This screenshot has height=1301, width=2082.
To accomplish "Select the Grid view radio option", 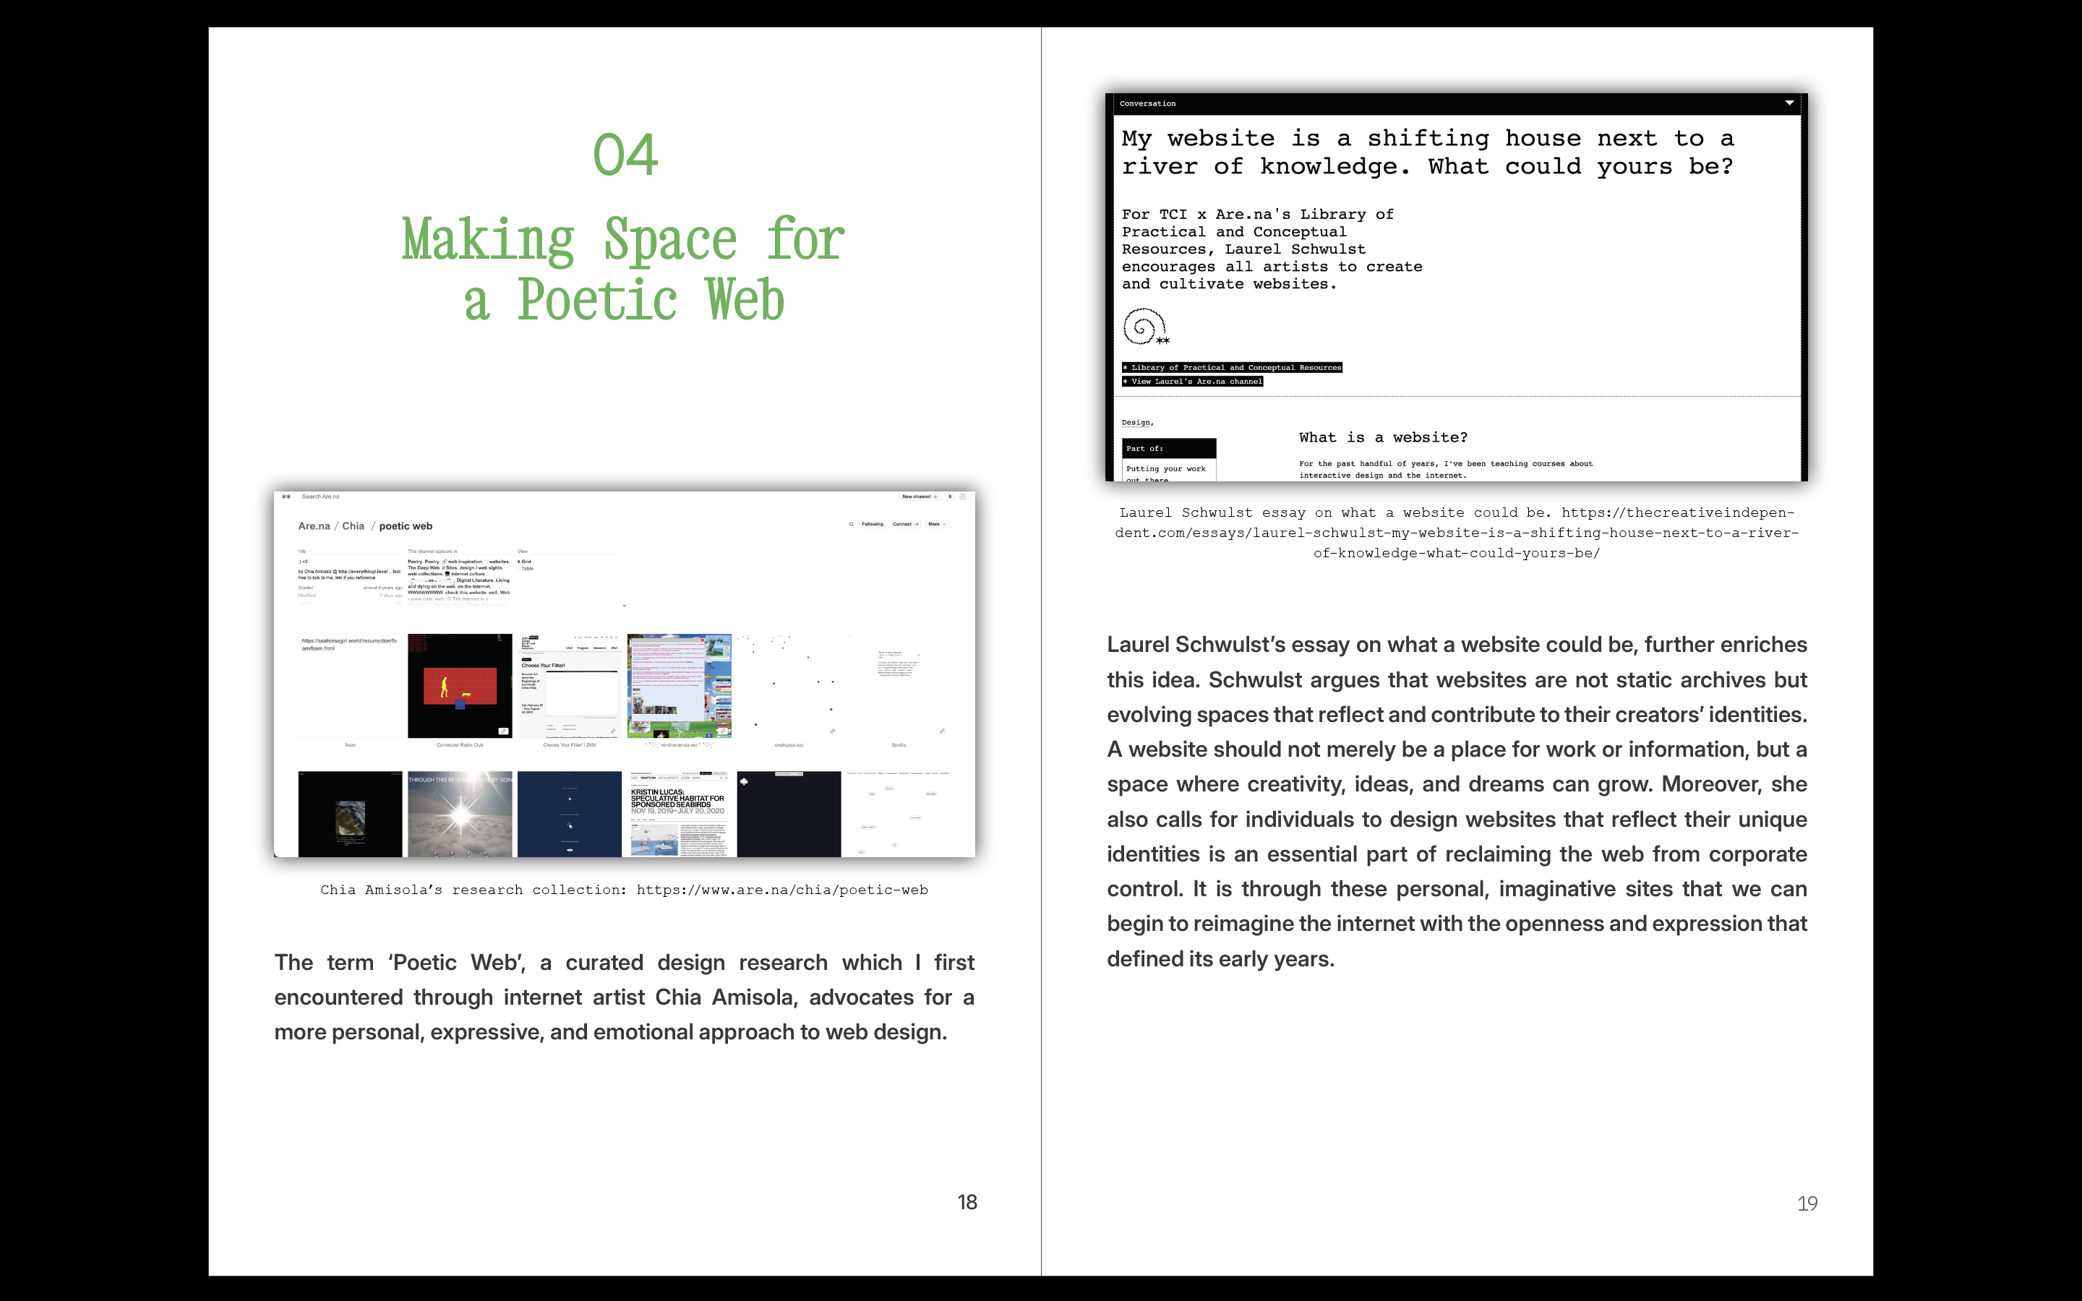I will click(x=525, y=561).
